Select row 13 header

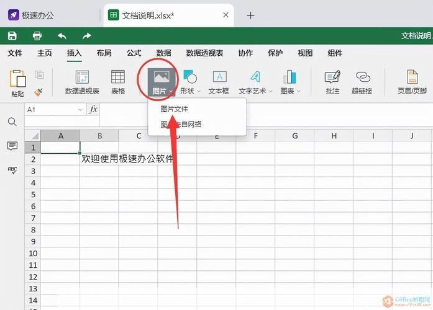(x=33, y=288)
